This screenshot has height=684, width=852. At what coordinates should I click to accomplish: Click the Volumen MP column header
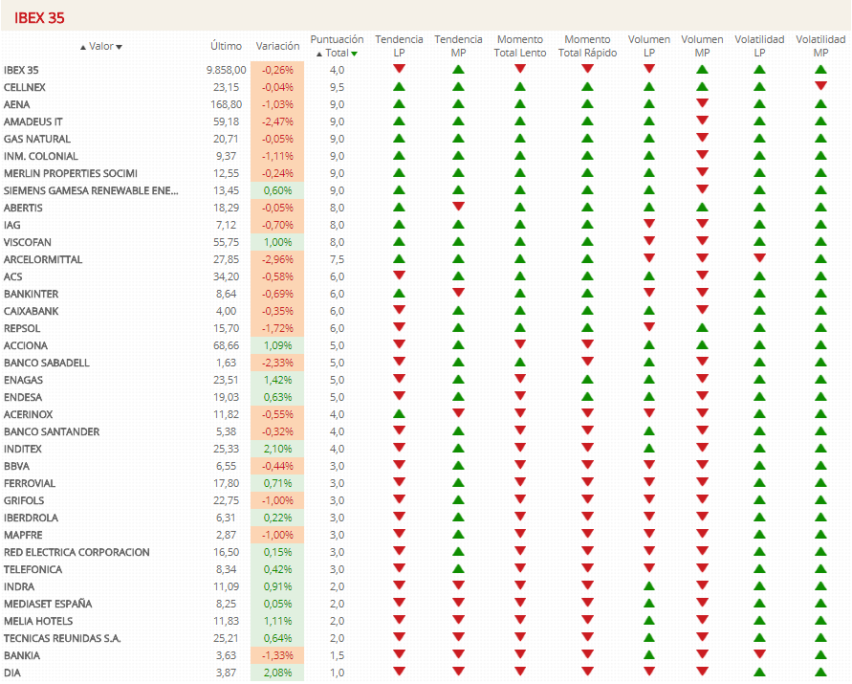702,46
